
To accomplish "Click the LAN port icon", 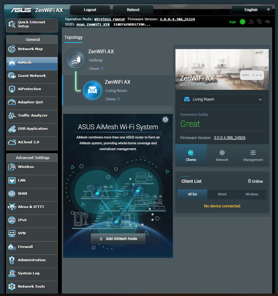I will pyautogui.click(x=12, y=180).
